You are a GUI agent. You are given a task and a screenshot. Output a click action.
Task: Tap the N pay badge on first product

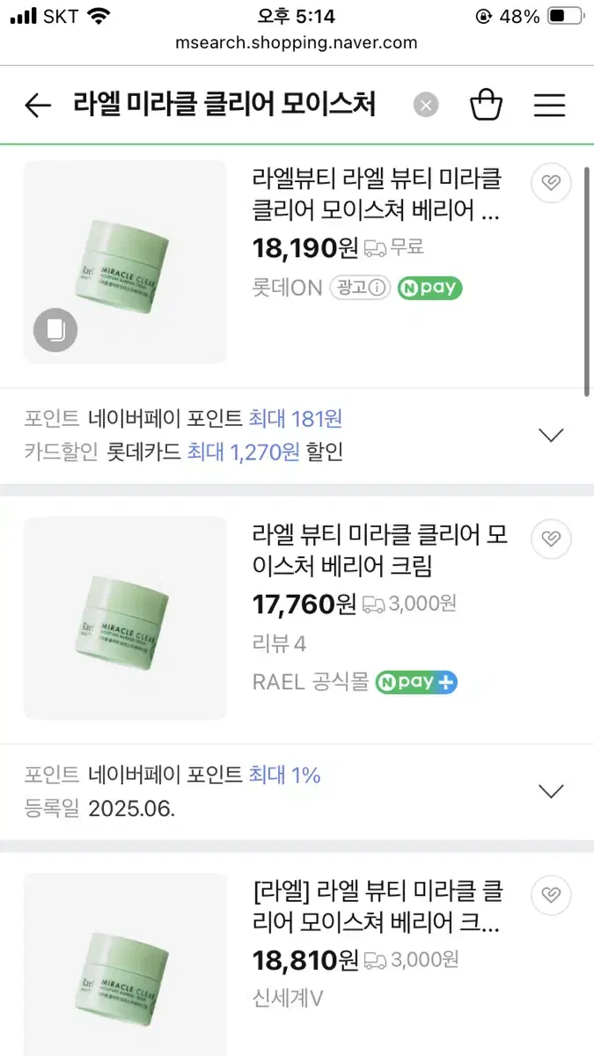(x=429, y=288)
